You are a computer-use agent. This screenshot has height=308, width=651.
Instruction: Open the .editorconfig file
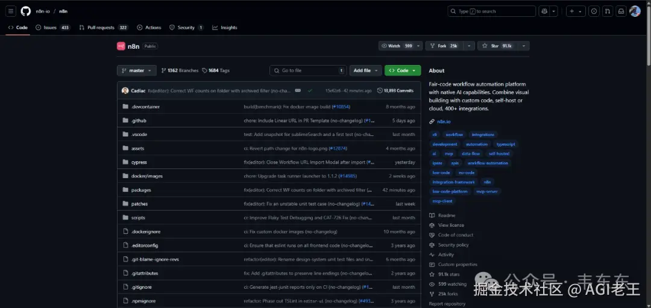tap(145, 245)
